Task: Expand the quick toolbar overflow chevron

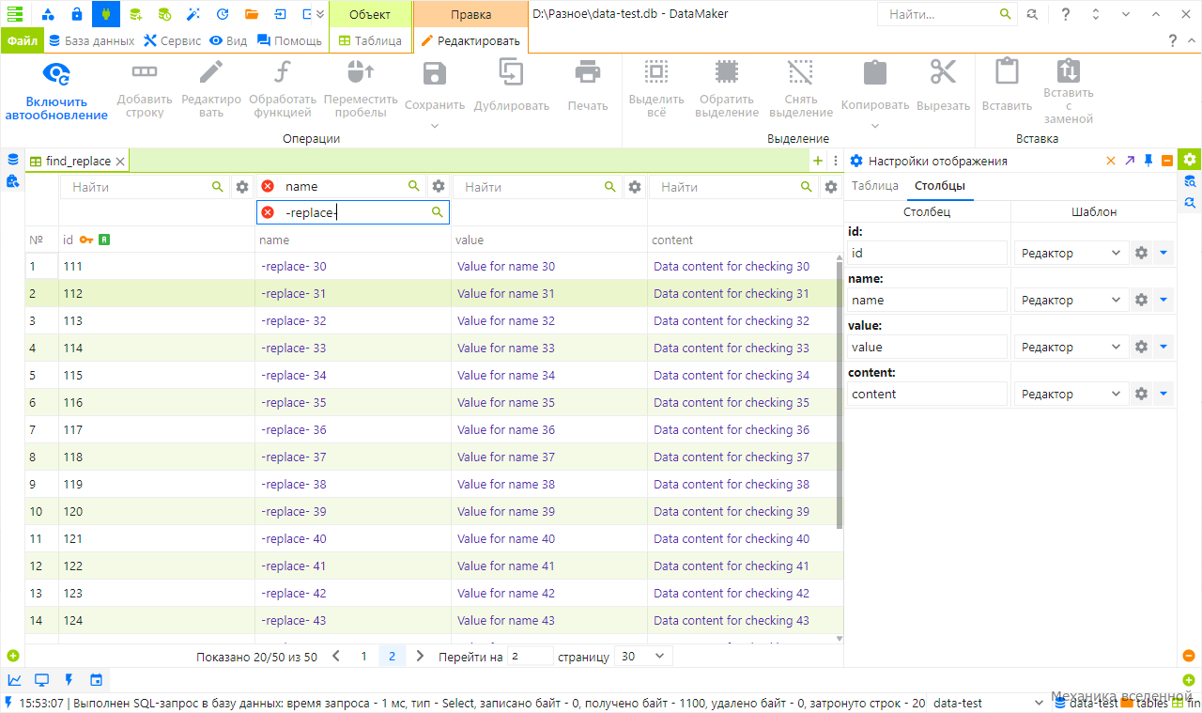Action: [x=320, y=14]
